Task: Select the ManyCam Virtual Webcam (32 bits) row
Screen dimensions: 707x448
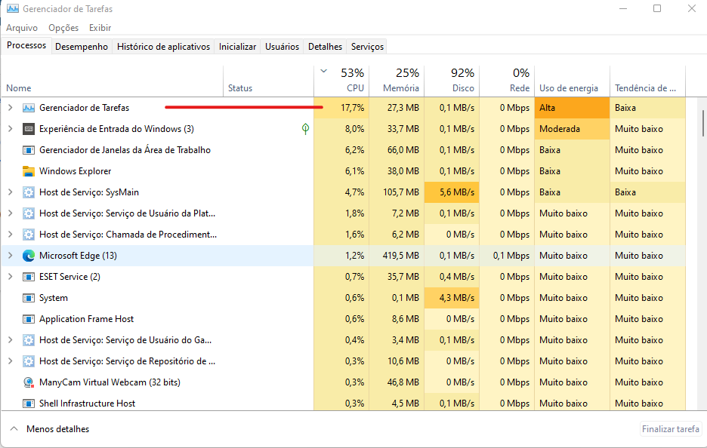Action: point(343,382)
